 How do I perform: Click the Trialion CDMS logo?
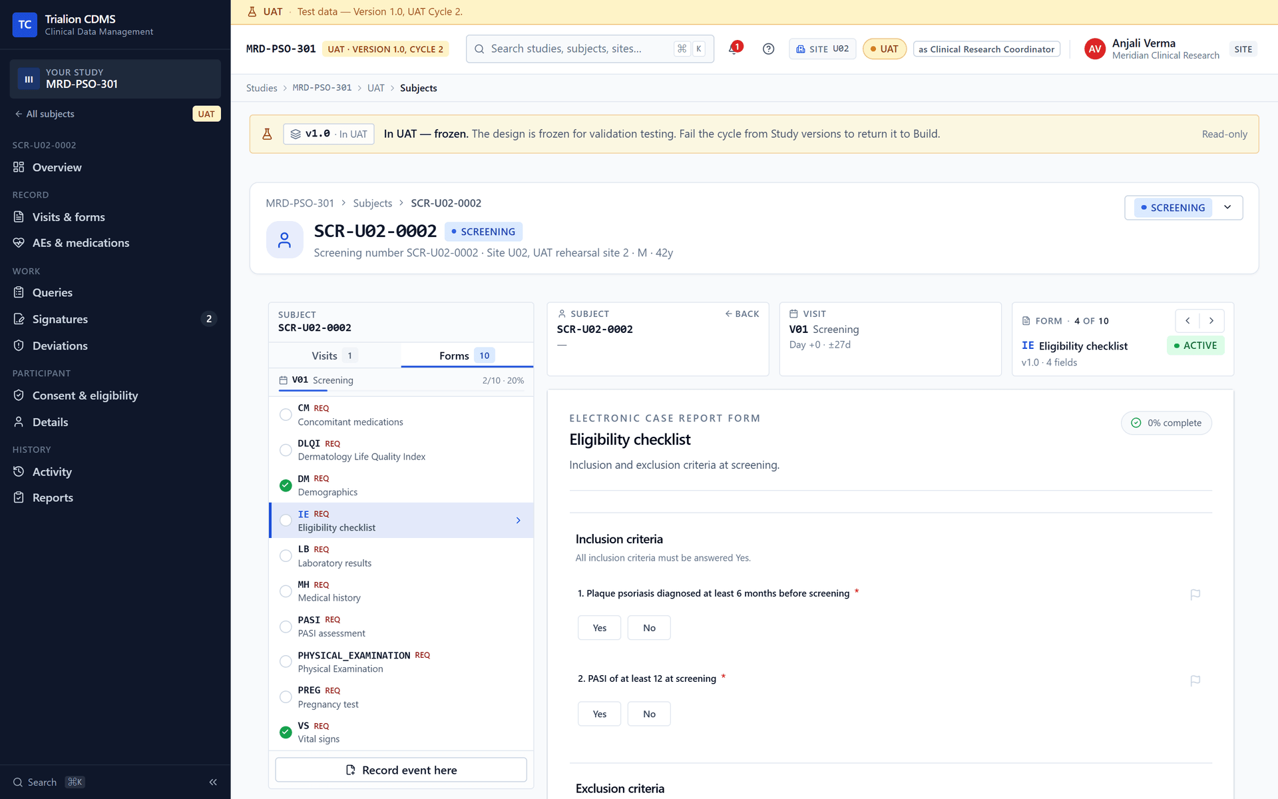tap(25, 25)
